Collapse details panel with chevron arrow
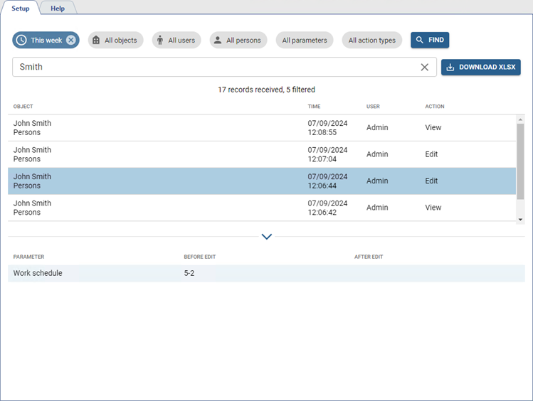 tap(267, 237)
